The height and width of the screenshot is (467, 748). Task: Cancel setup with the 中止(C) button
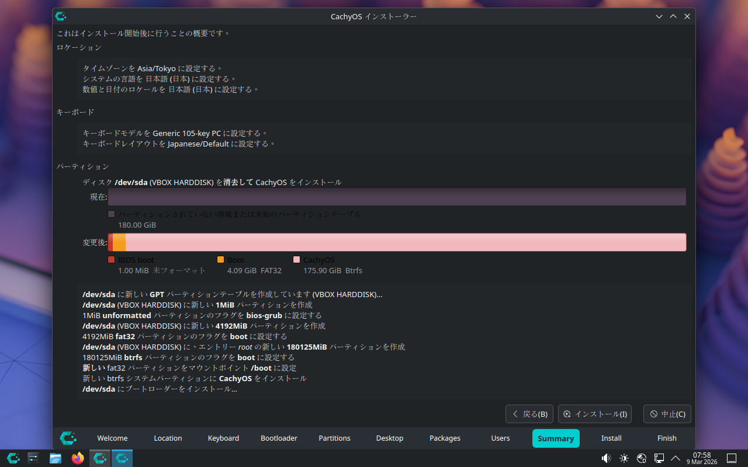click(667, 414)
